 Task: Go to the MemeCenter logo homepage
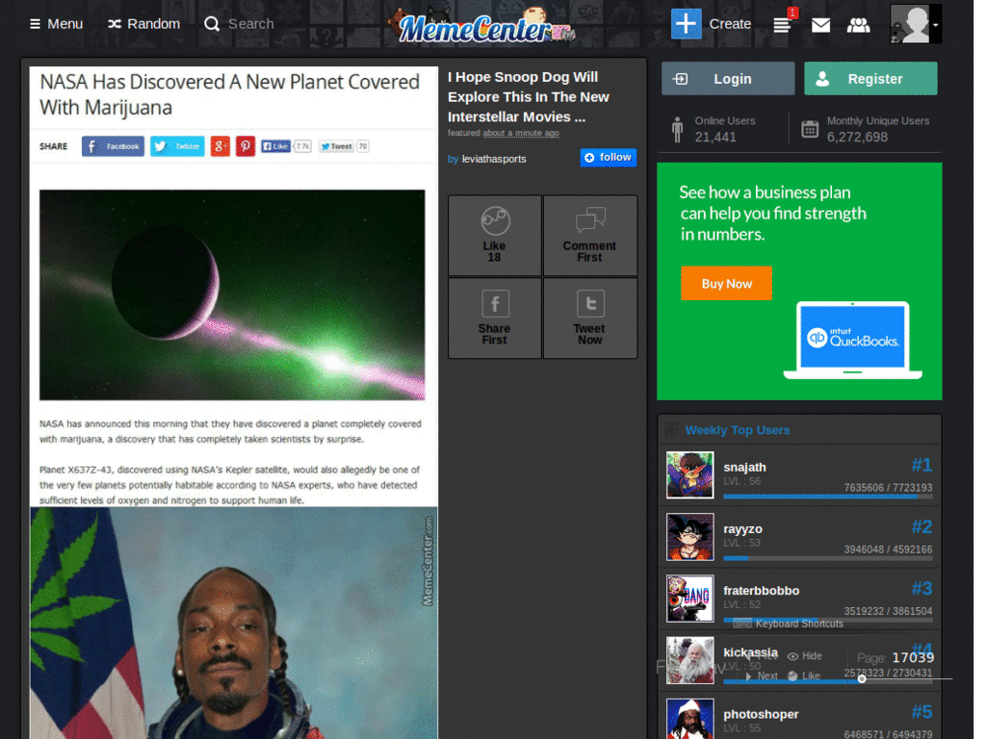click(x=481, y=25)
